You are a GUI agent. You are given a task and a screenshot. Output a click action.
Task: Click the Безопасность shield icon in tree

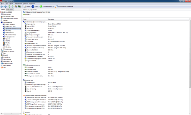tap(2, 61)
